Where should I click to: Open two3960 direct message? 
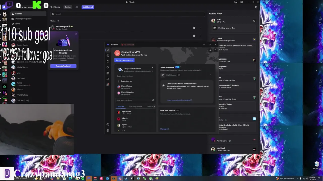28,78
